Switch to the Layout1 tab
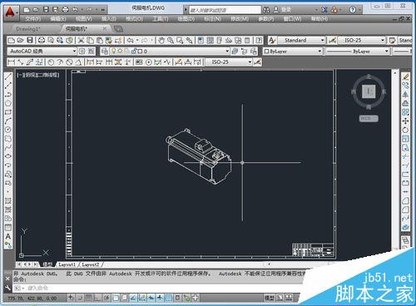 click(67, 264)
